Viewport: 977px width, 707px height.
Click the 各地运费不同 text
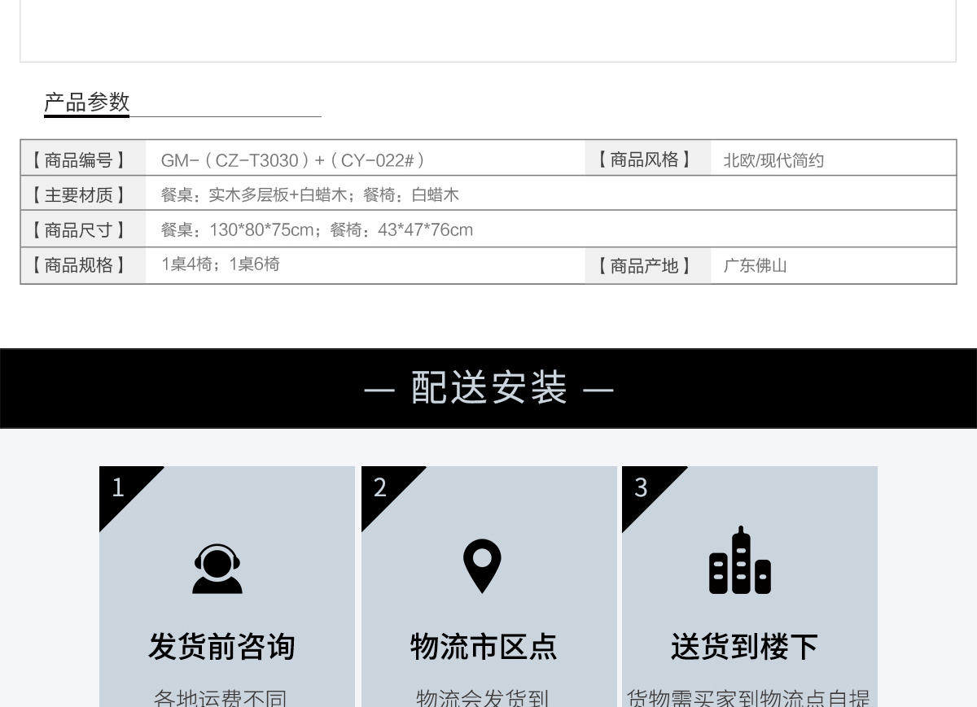[221, 698]
